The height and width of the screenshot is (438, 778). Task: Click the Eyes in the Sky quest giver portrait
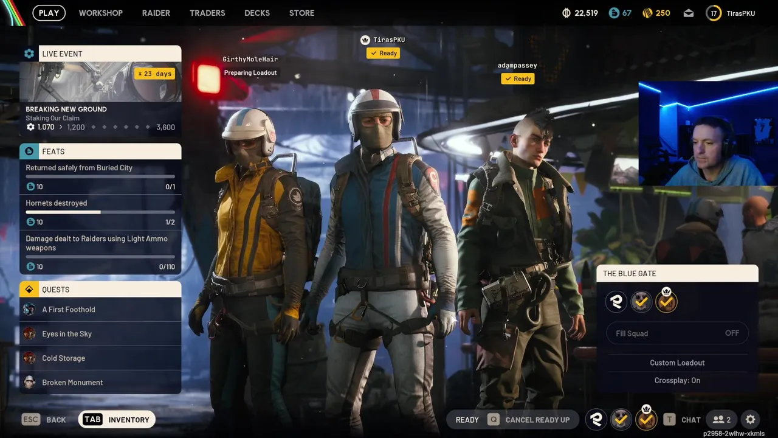[x=29, y=333]
